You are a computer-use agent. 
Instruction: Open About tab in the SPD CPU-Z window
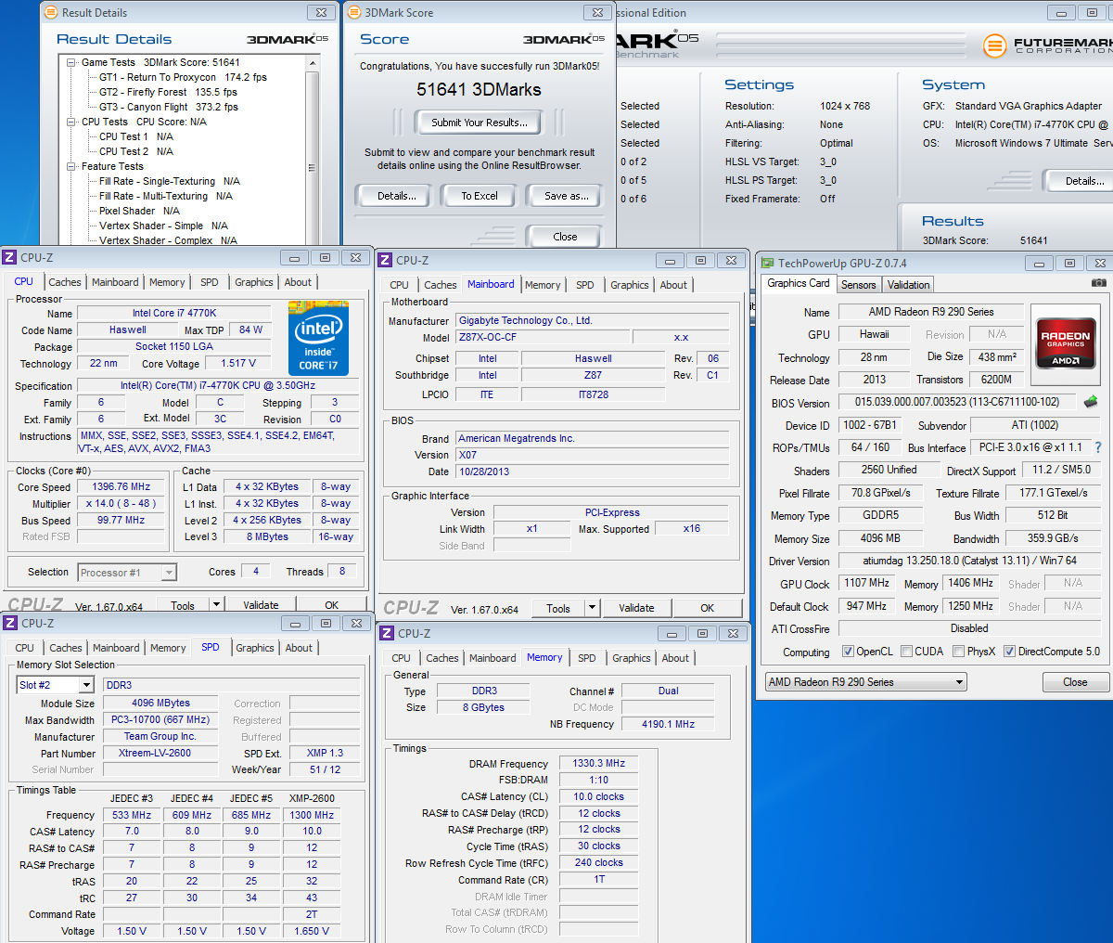coord(299,648)
